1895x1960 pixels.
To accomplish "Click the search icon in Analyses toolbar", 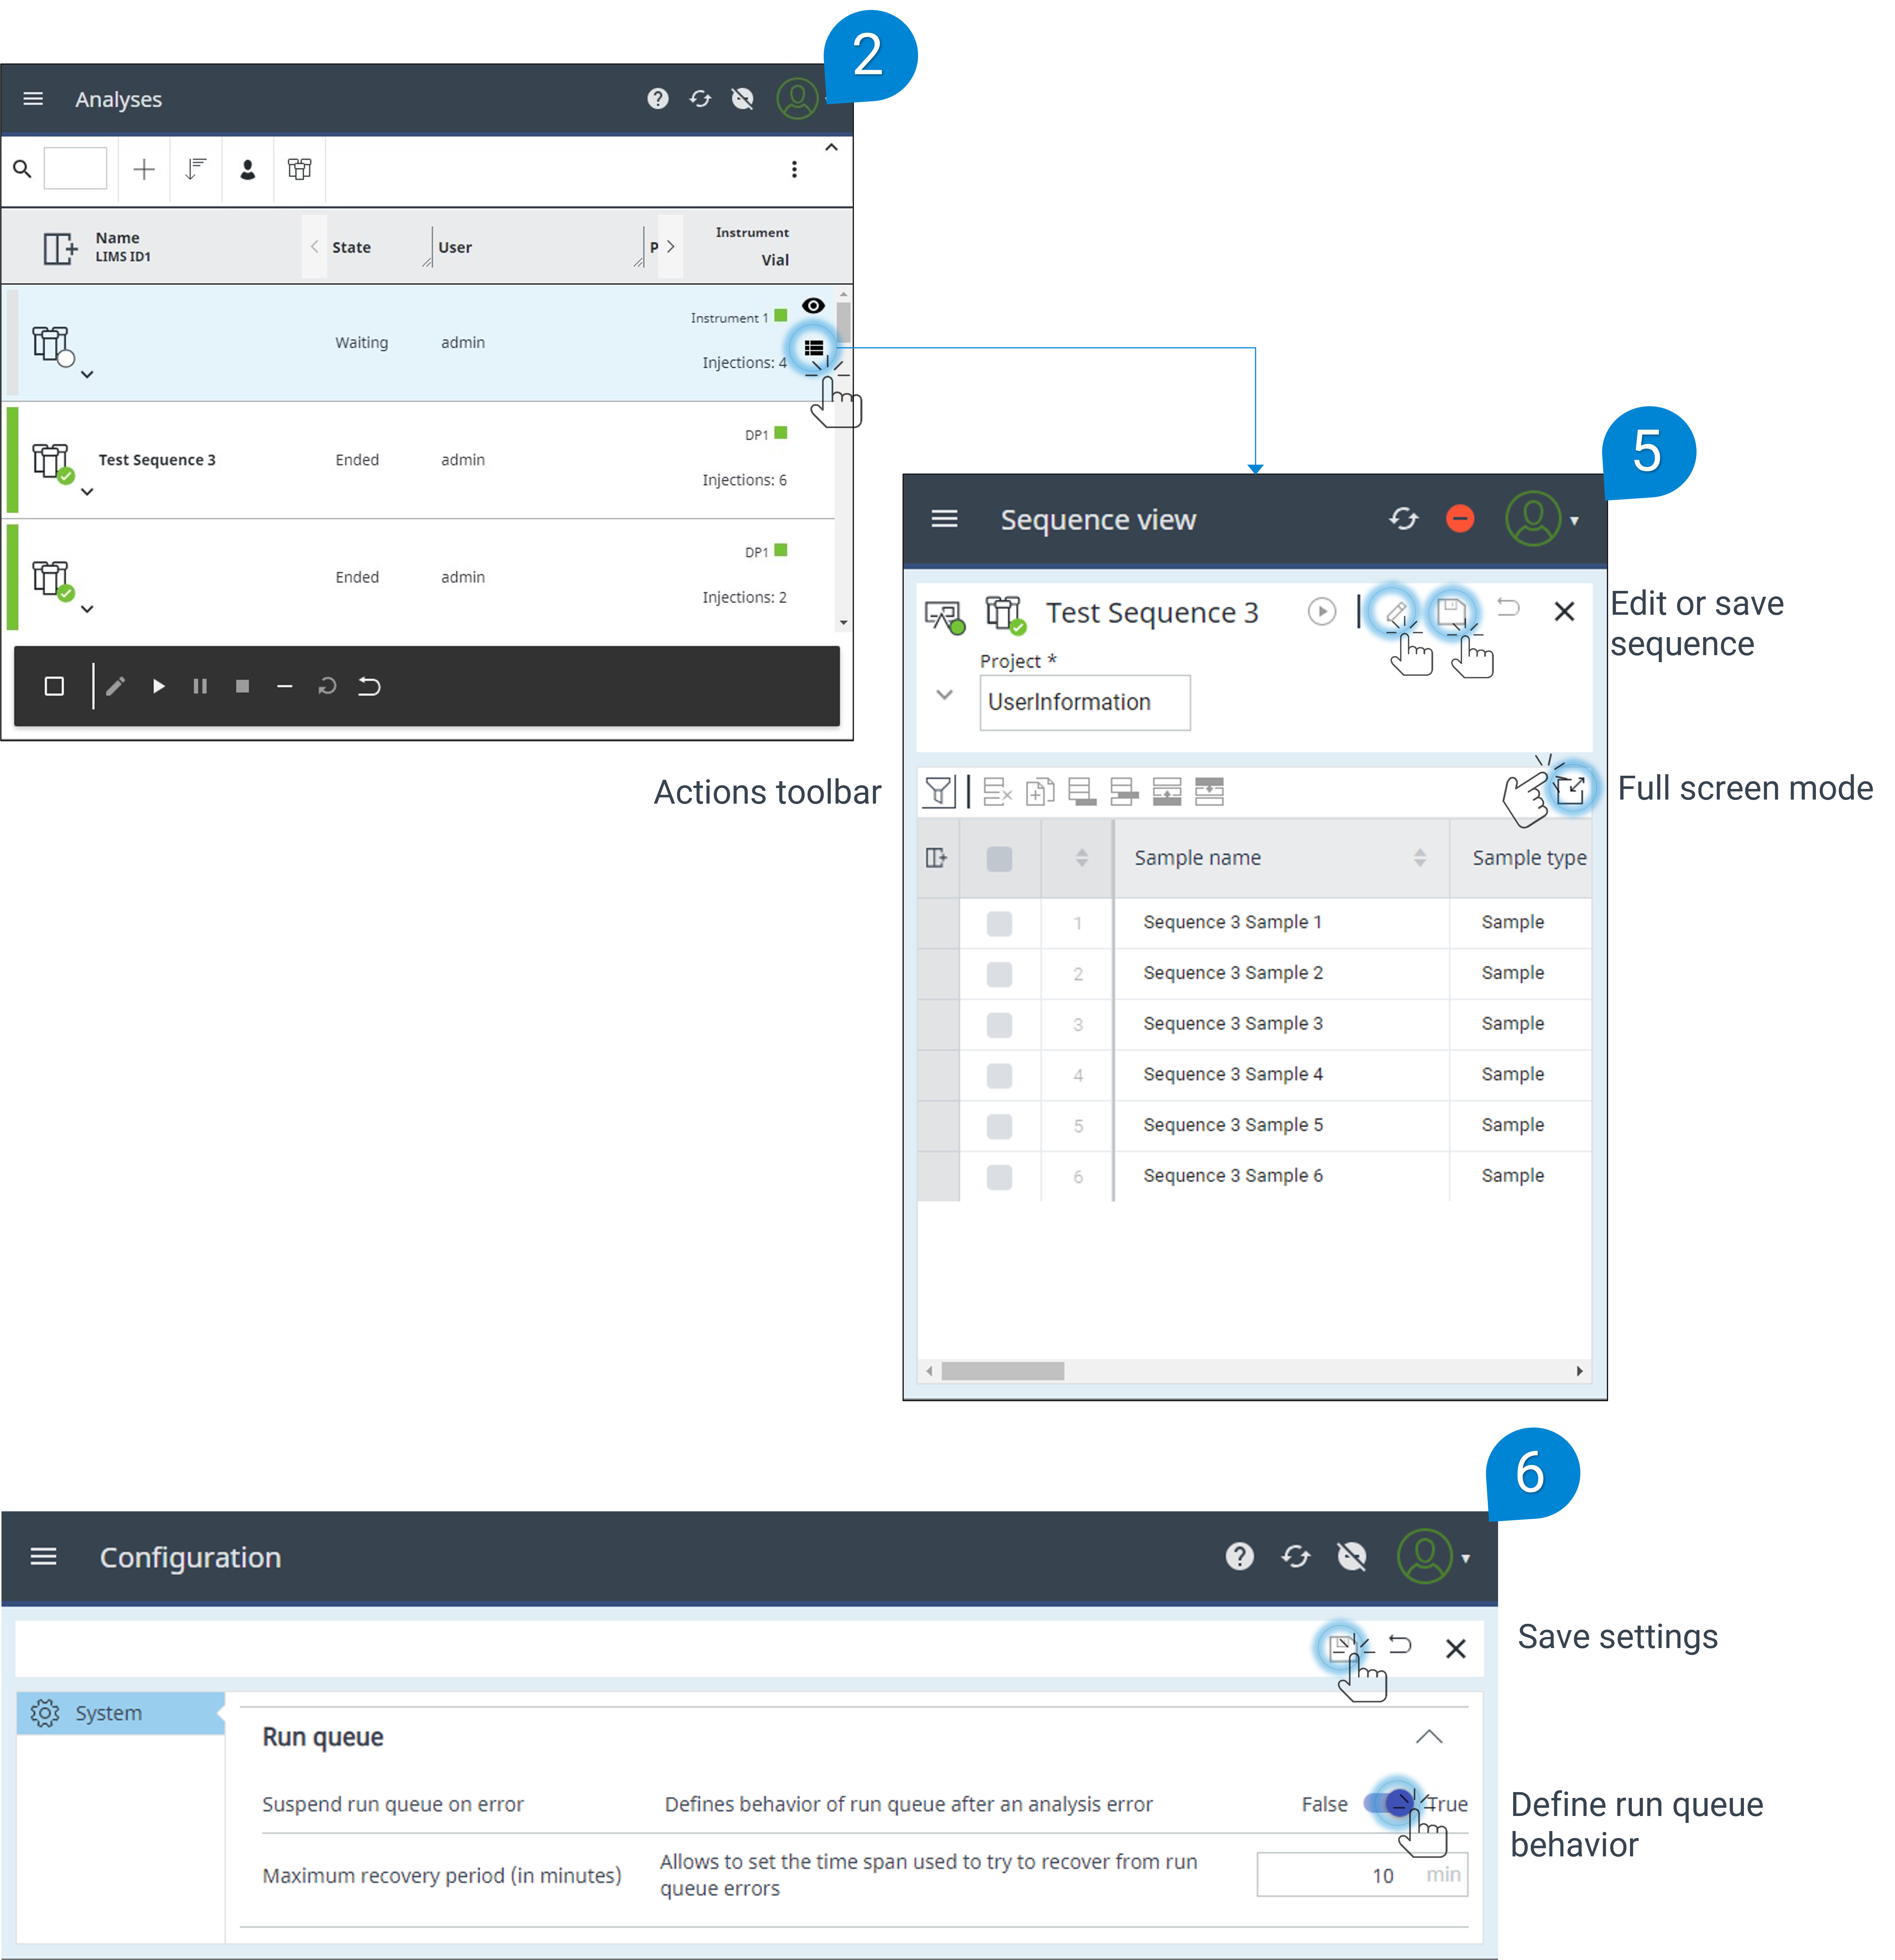I will [x=22, y=169].
